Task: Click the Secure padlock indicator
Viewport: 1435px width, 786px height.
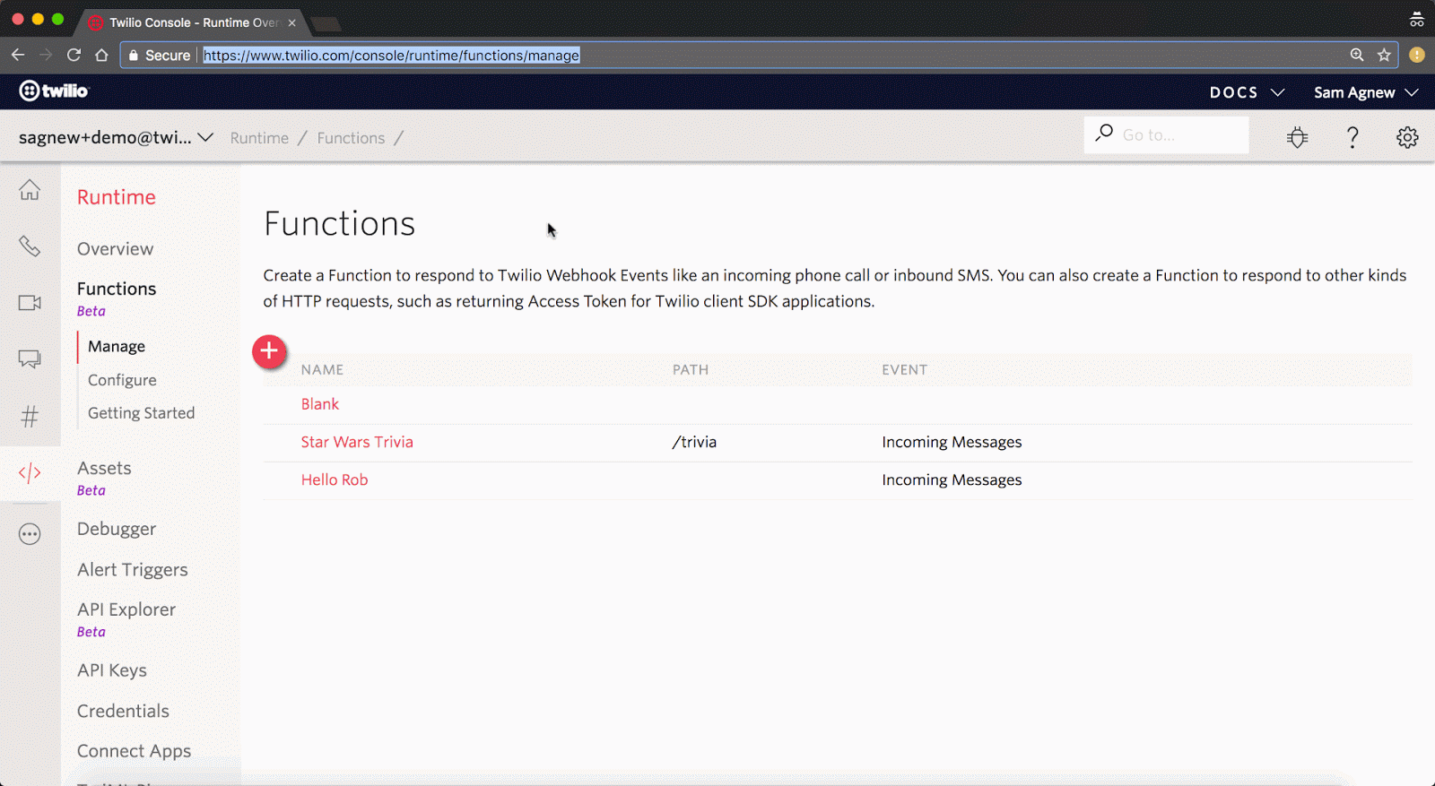Action: pyautogui.click(x=160, y=55)
